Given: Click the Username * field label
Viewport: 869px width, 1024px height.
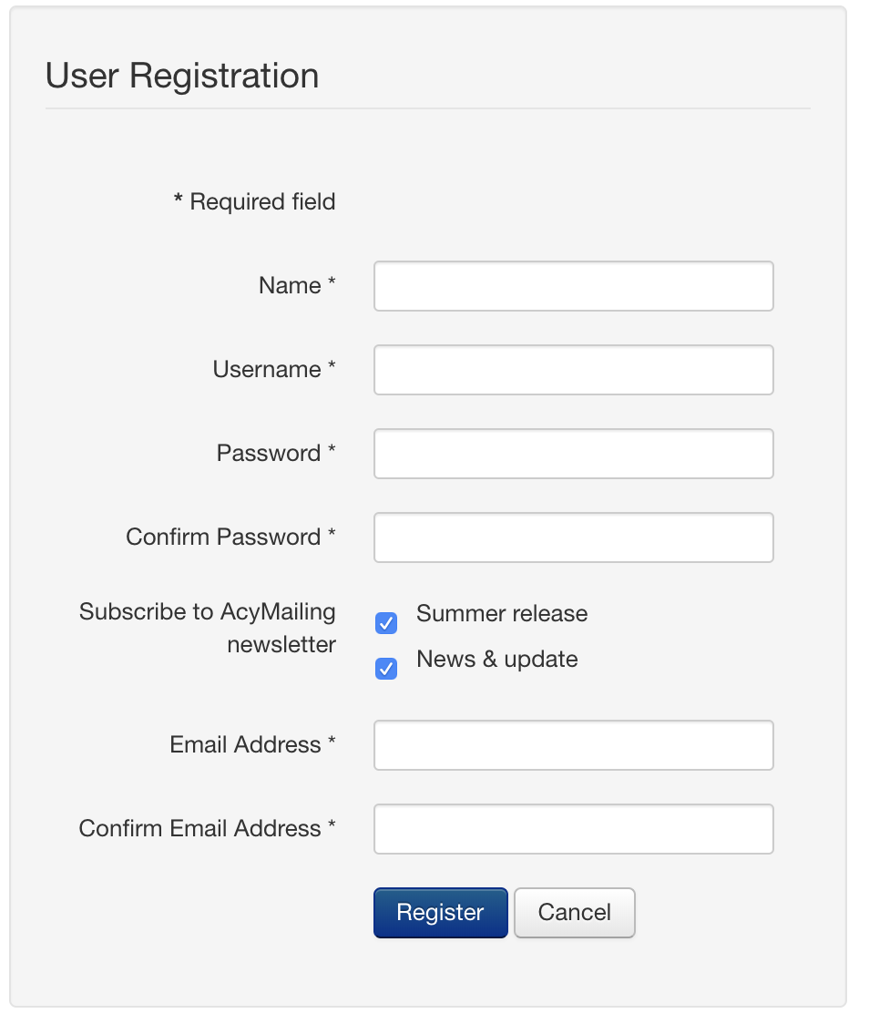Looking at the screenshot, I should (x=274, y=369).
